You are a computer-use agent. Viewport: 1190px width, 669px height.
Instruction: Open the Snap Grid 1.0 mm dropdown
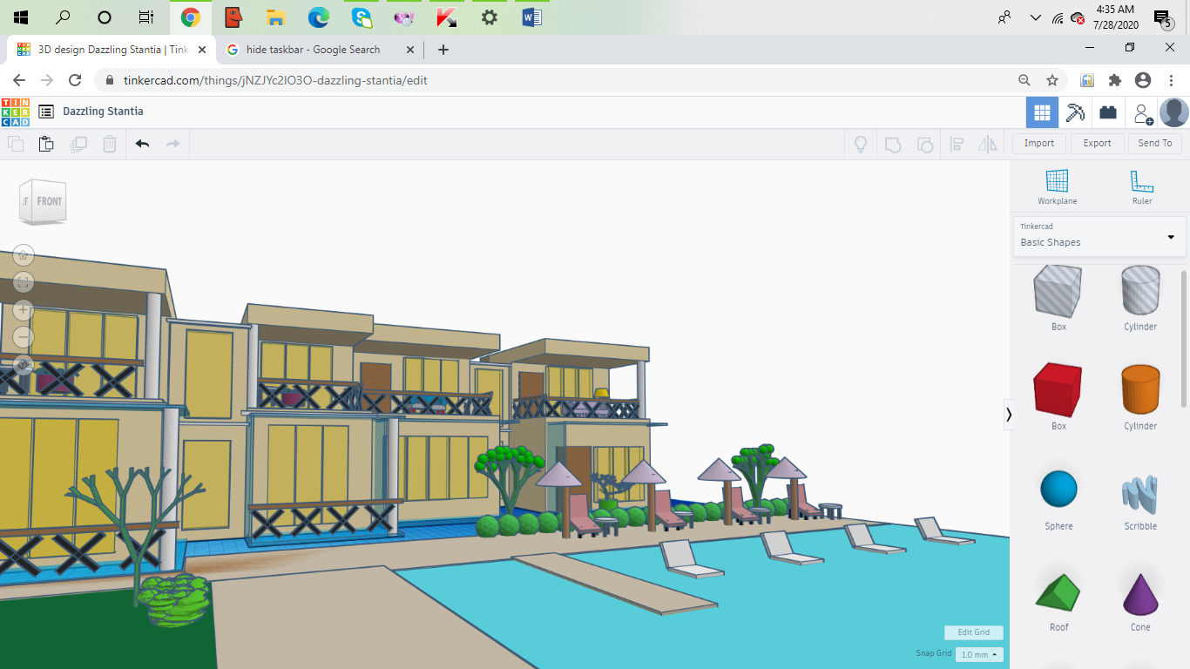979,654
